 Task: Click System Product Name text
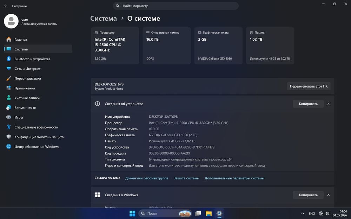coord(109,89)
